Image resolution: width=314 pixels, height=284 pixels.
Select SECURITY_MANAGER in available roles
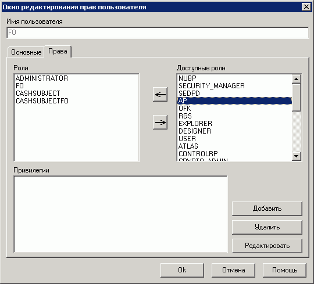[x=212, y=86]
